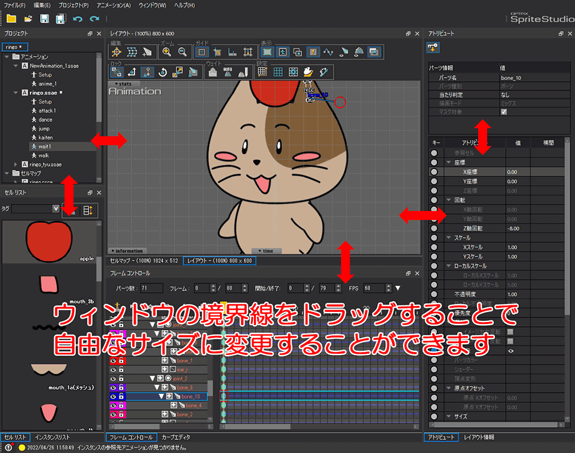Image resolution: width=575 pixels, height=453 pixels.
Task: Click the open file folder icon
Action: click(28, 19)
